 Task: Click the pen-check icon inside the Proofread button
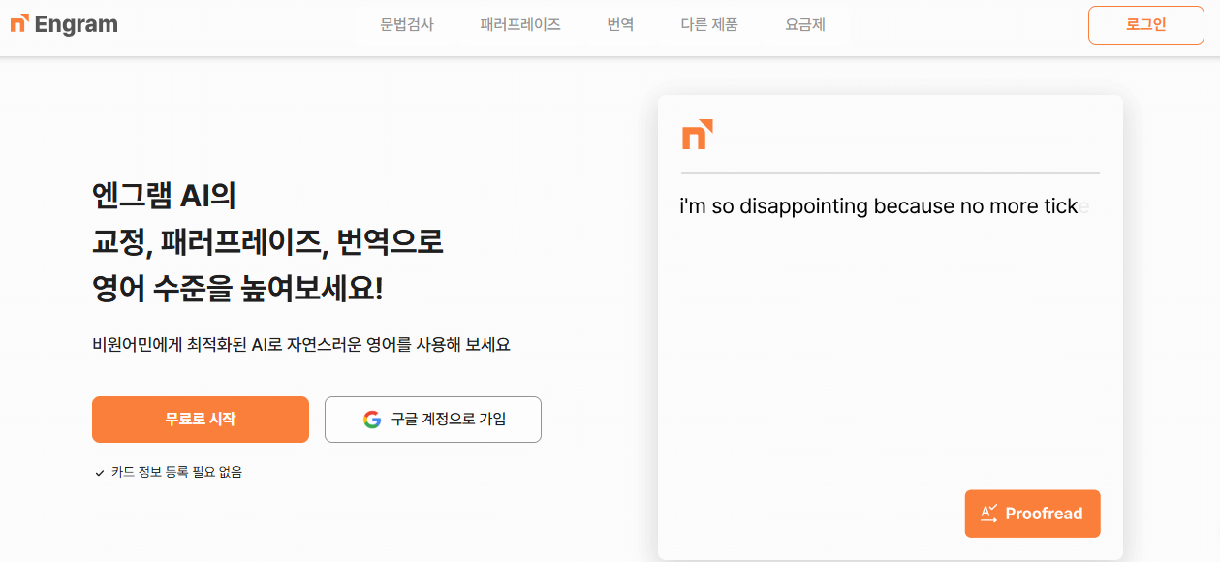tap(990, 514)
